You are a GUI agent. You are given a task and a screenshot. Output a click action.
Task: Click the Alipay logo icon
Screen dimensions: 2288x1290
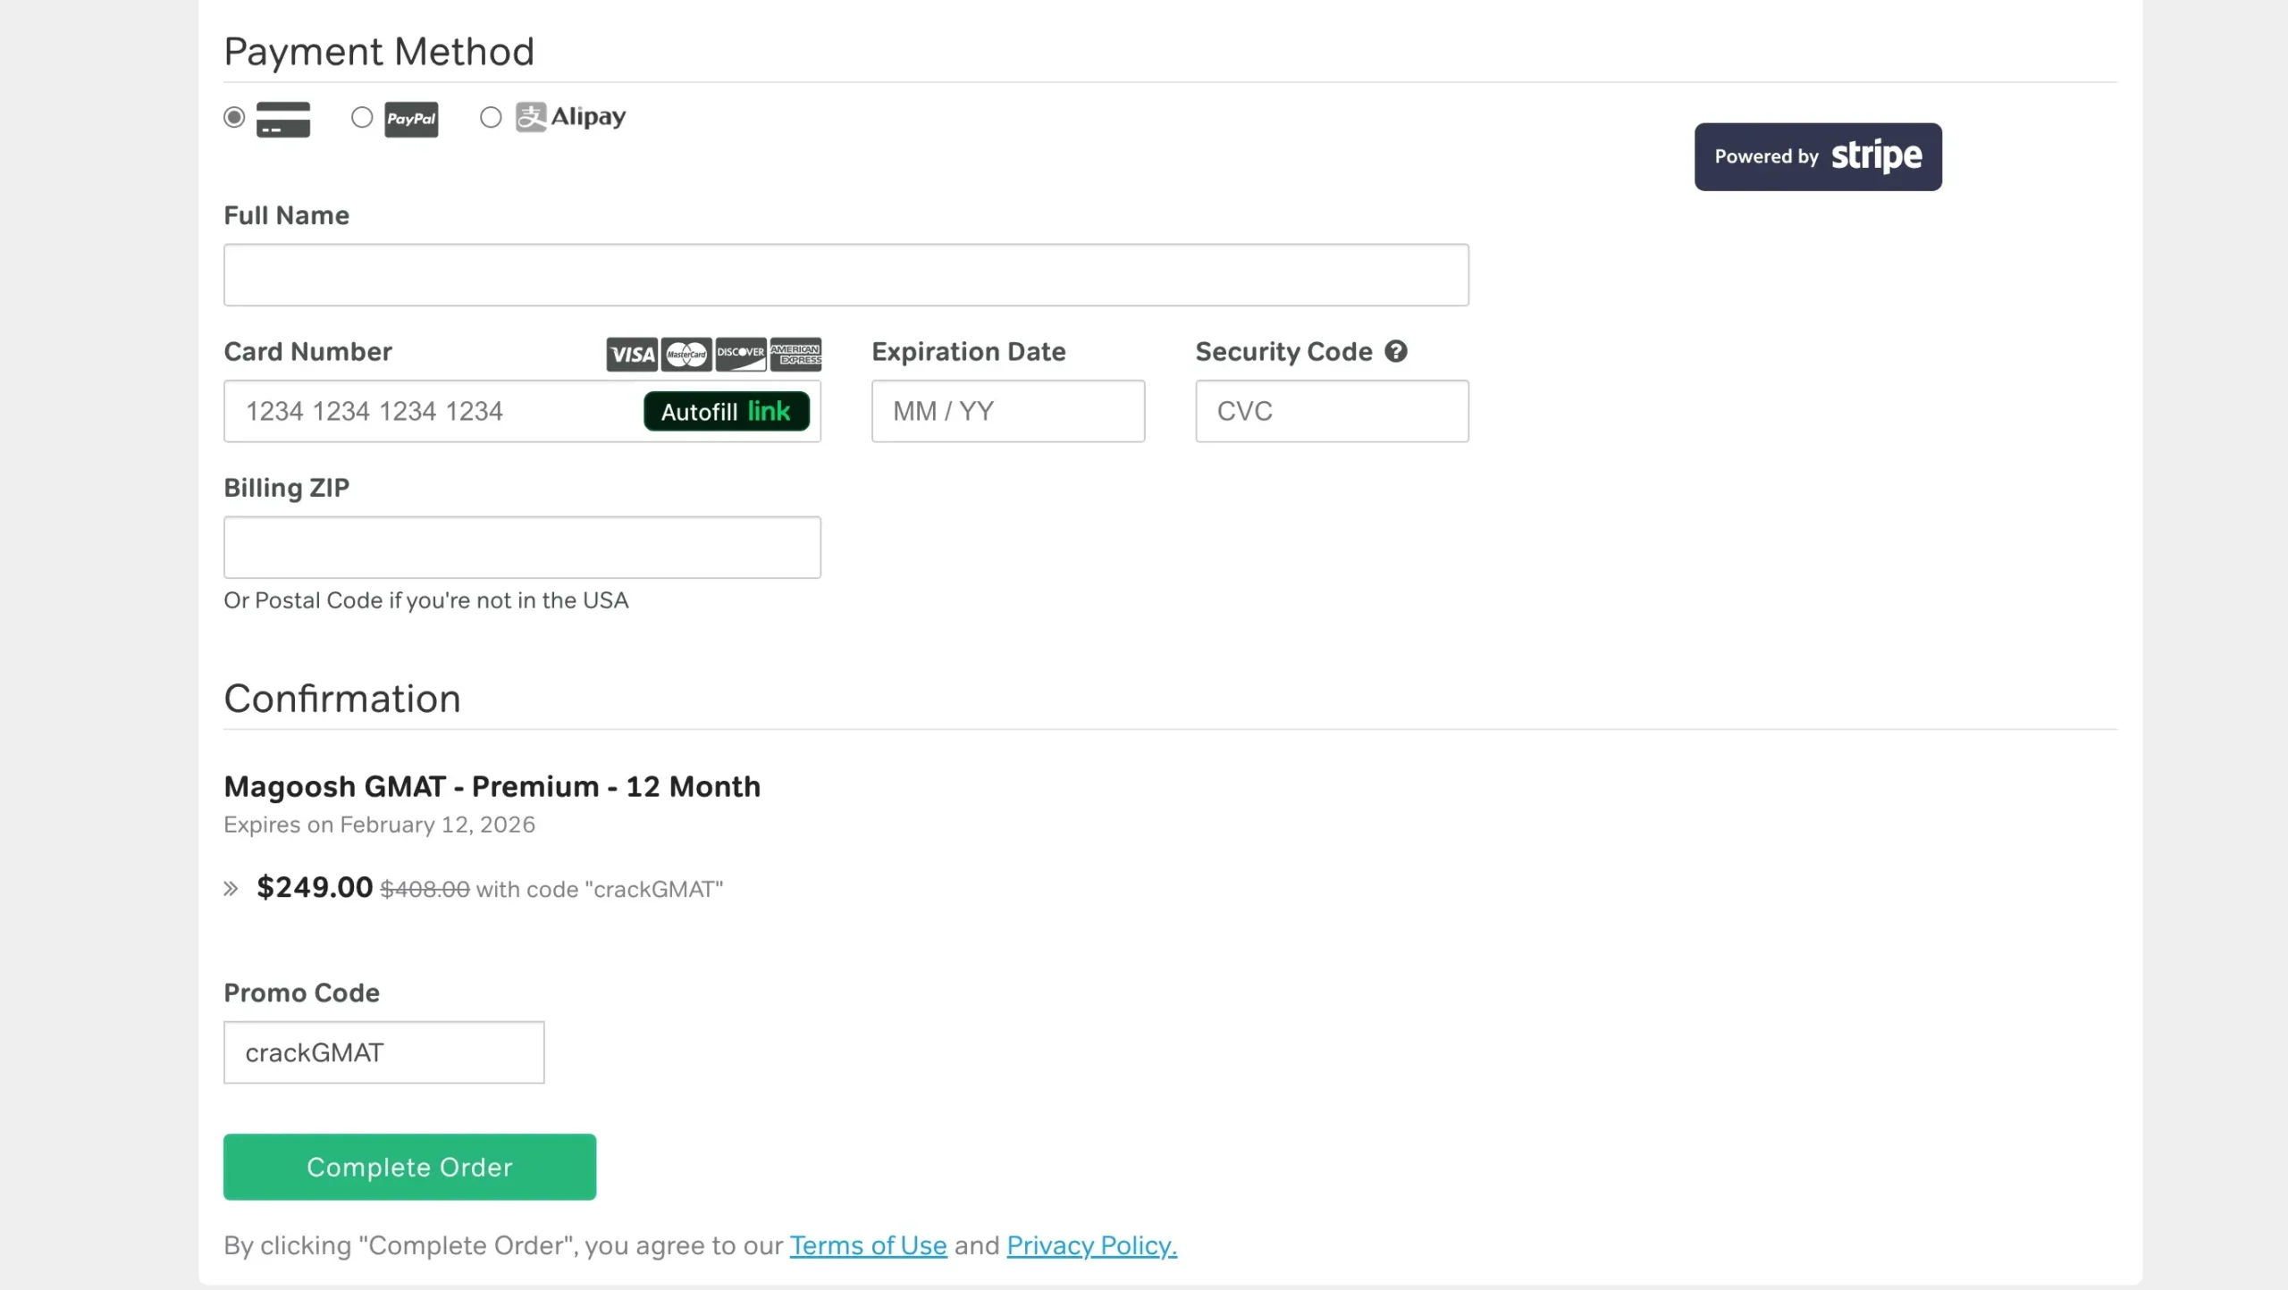531,116
